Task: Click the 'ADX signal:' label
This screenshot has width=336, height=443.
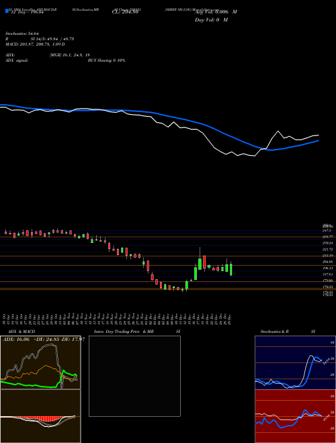Action: coord(16,60)
